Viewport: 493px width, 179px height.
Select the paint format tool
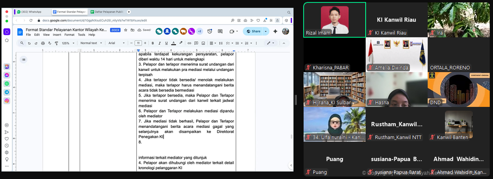[x=56, y=43]
